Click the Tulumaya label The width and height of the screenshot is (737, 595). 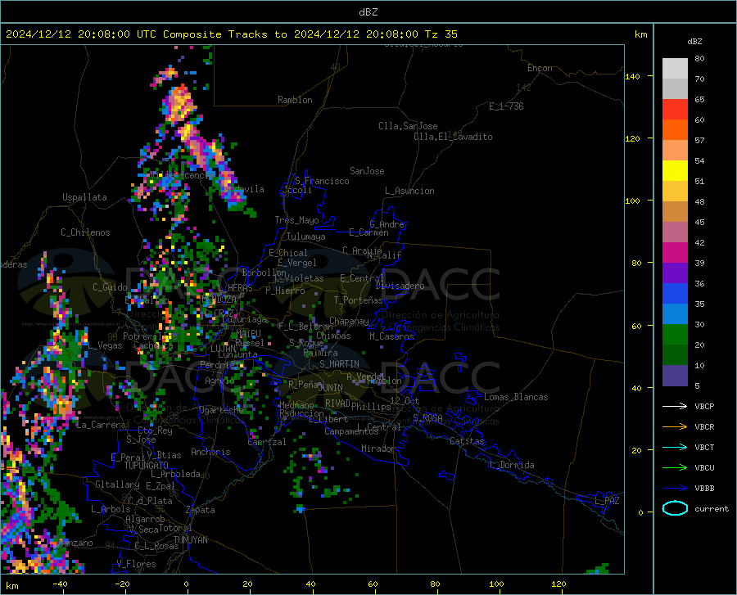click(x=306, y=237)
